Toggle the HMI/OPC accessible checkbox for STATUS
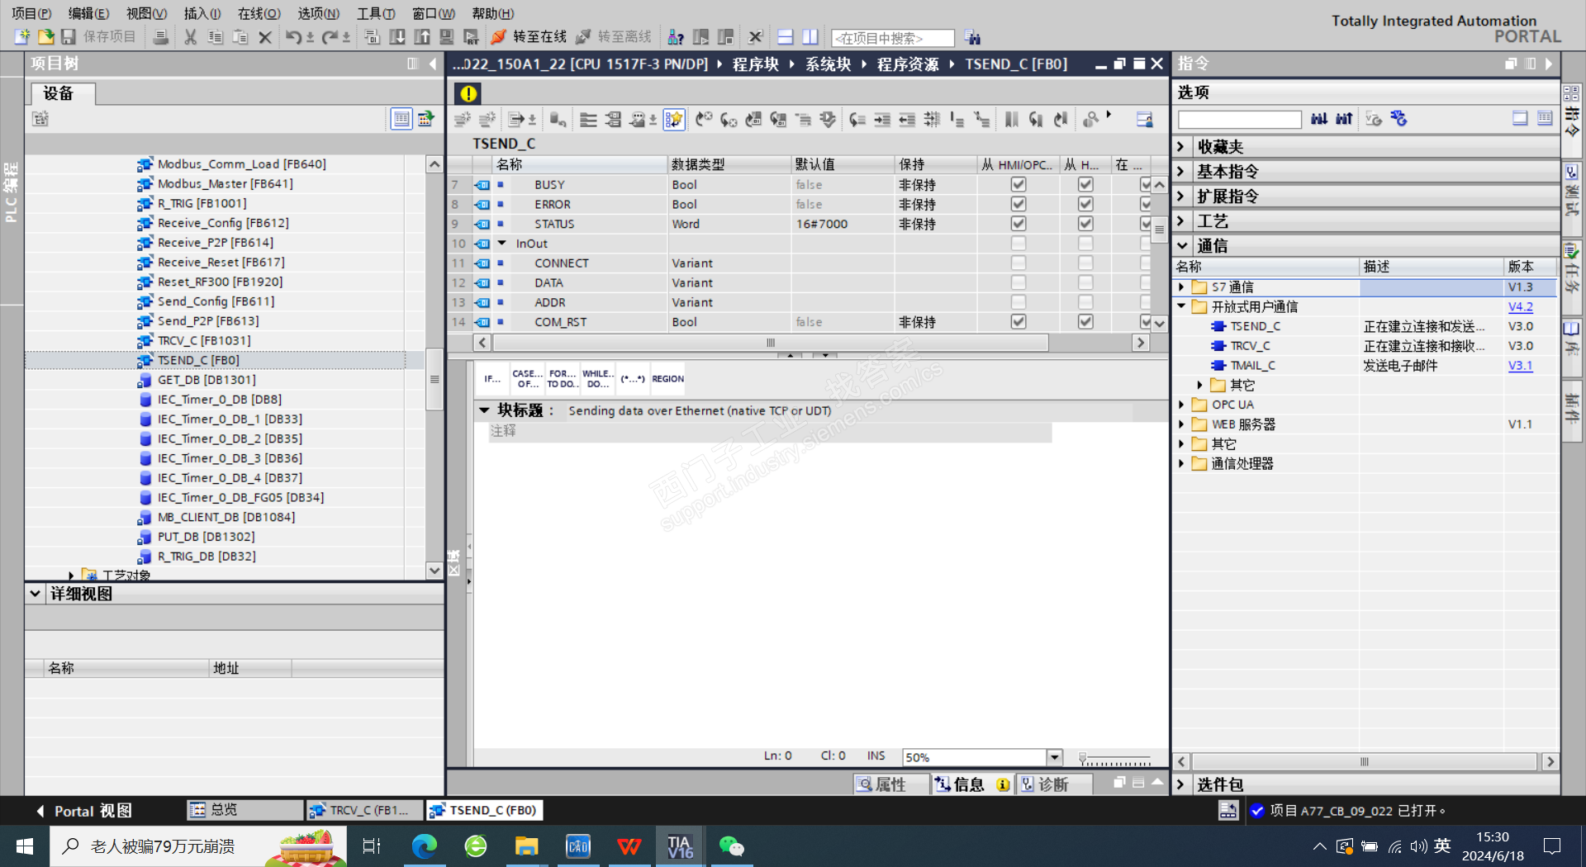The height and width of the screenshot is (867, 1586). [1019, 224]
